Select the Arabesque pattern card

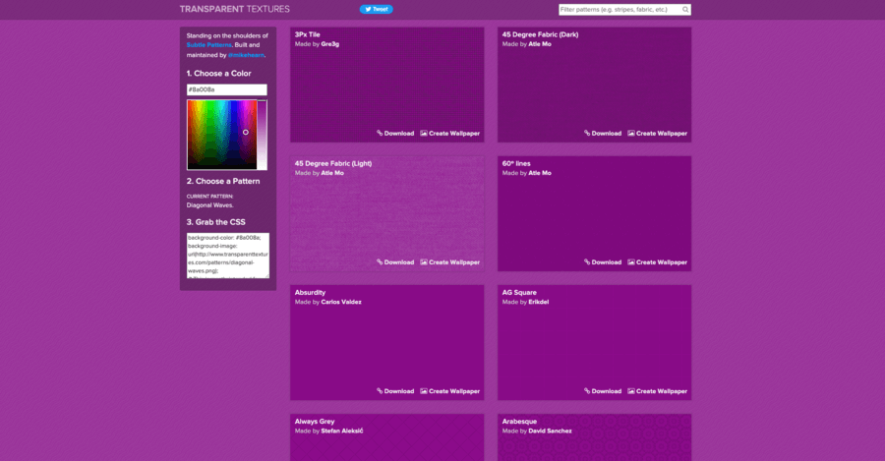tap(594, 437)
